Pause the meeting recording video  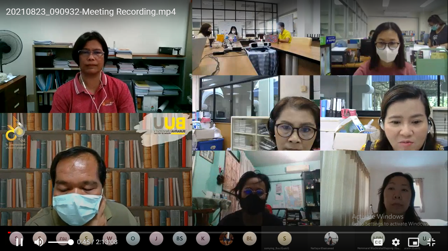pos(19,242)
